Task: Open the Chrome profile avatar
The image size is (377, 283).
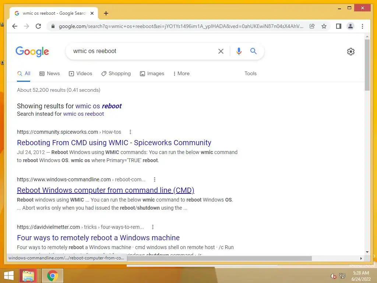Action: coord(350,26)
